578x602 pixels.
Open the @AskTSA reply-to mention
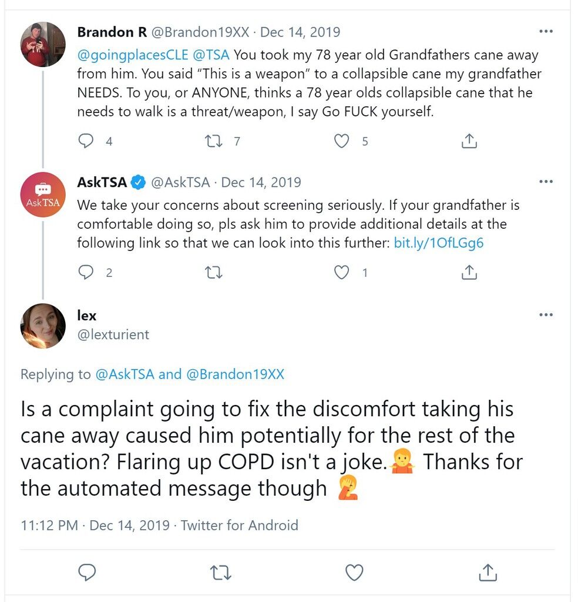[125, 374]
